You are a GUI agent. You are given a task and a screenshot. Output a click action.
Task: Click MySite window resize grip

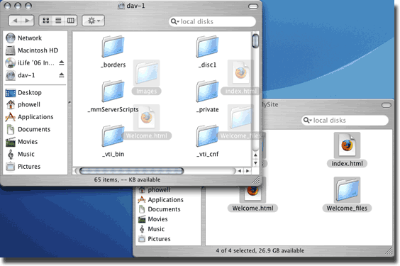(x=389, y=251)
